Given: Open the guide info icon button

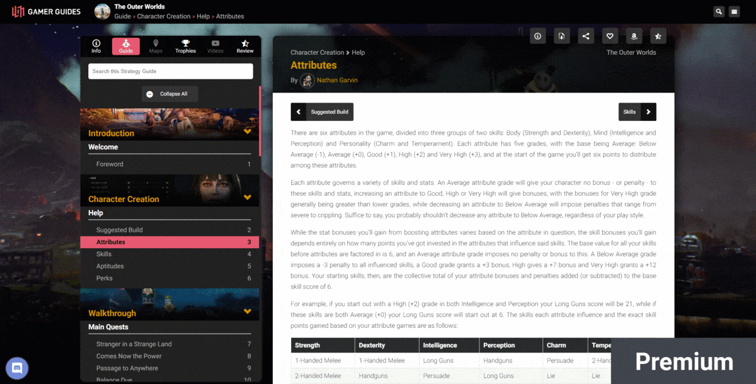Looking at the screenshot, I should point(537,36).
